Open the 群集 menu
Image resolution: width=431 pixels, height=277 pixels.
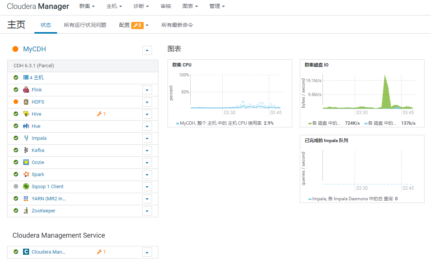87,6
